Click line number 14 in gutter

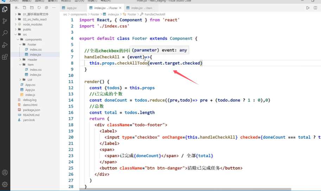71,100
